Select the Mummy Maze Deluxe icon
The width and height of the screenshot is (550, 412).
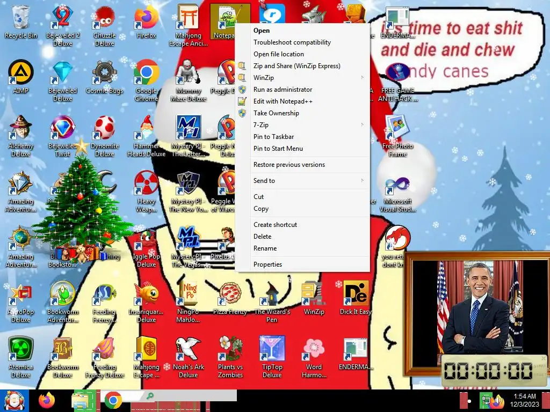[x=189, y=80]
